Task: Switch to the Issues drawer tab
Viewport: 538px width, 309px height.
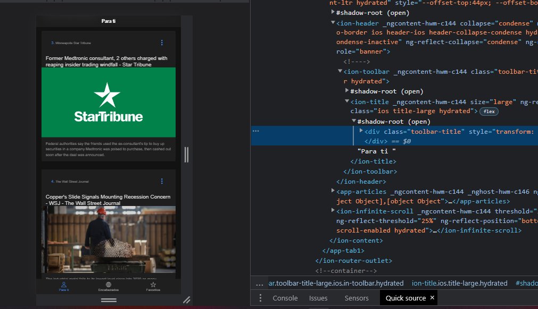Action: coord(318,298)
